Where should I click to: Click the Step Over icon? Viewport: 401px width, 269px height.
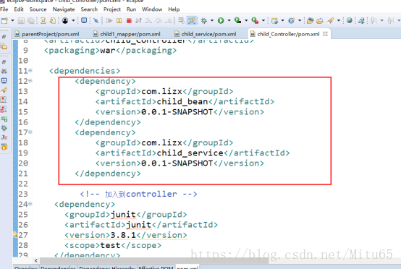click(159, 21)
